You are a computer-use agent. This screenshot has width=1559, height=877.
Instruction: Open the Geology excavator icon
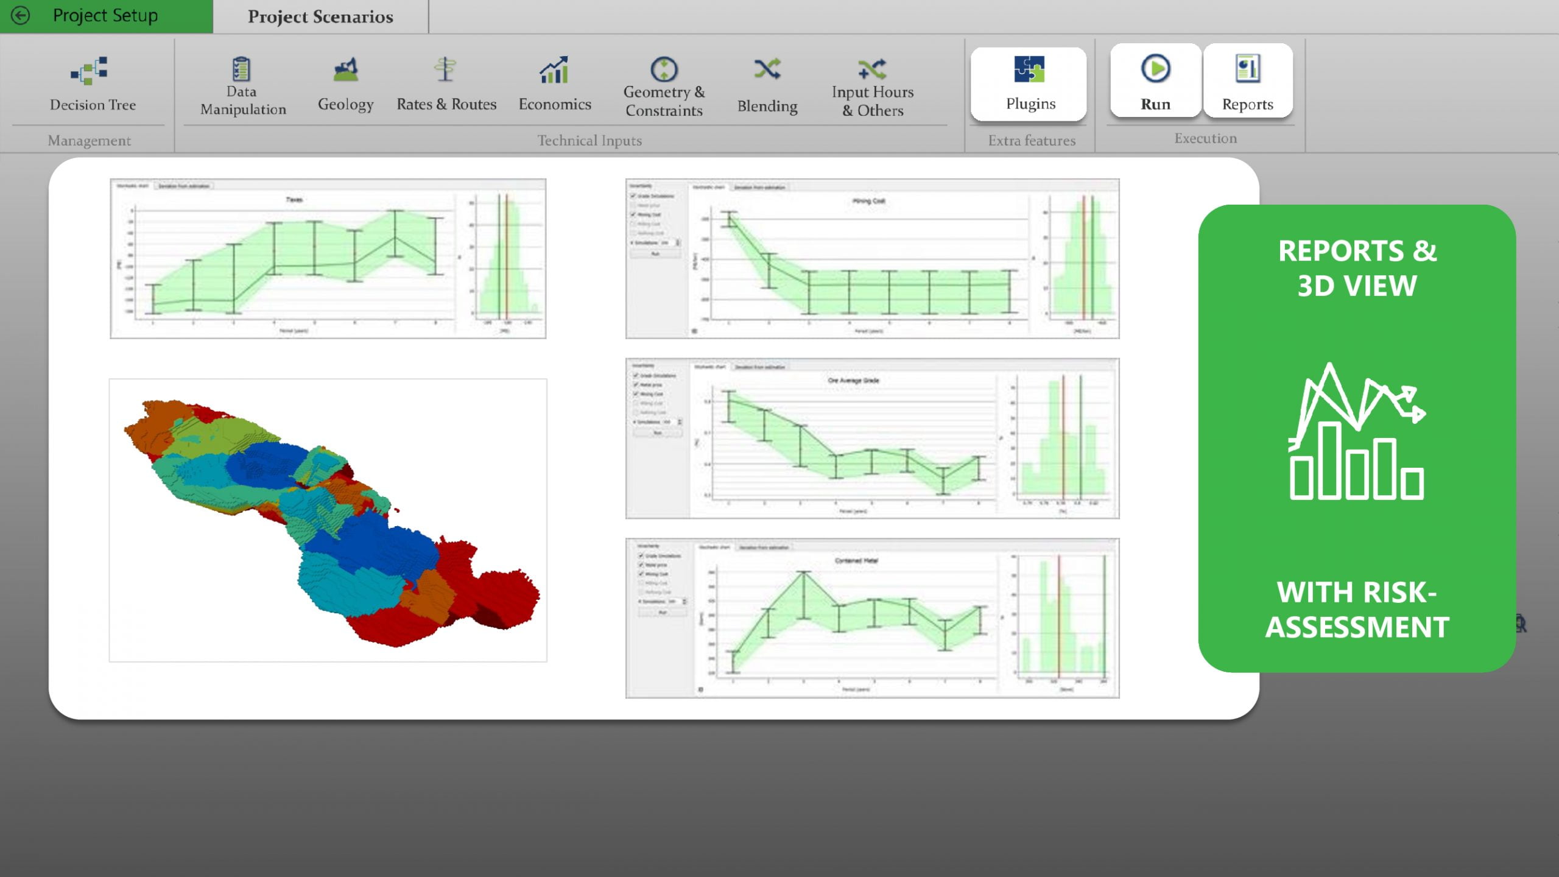point(345,69)
